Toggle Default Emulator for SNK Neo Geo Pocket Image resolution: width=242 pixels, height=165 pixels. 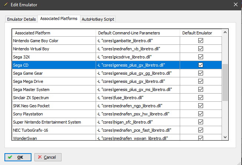200,106
